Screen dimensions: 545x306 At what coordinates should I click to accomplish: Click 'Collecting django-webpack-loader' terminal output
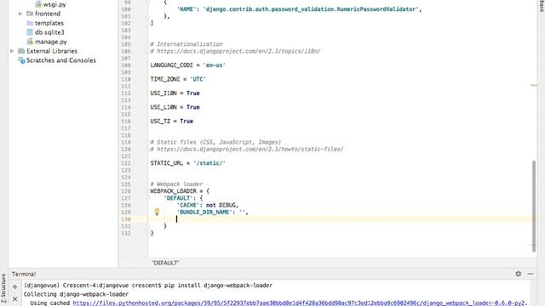76,294
